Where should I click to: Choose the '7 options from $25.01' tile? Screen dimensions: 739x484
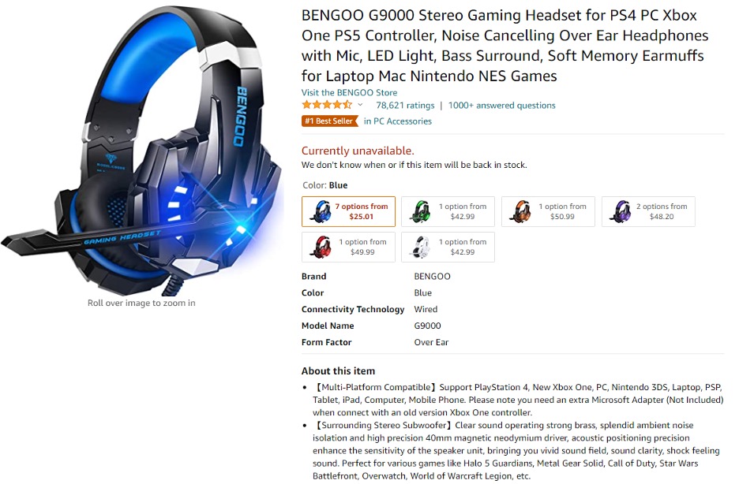pyautogui.click(x=348, y=211)
